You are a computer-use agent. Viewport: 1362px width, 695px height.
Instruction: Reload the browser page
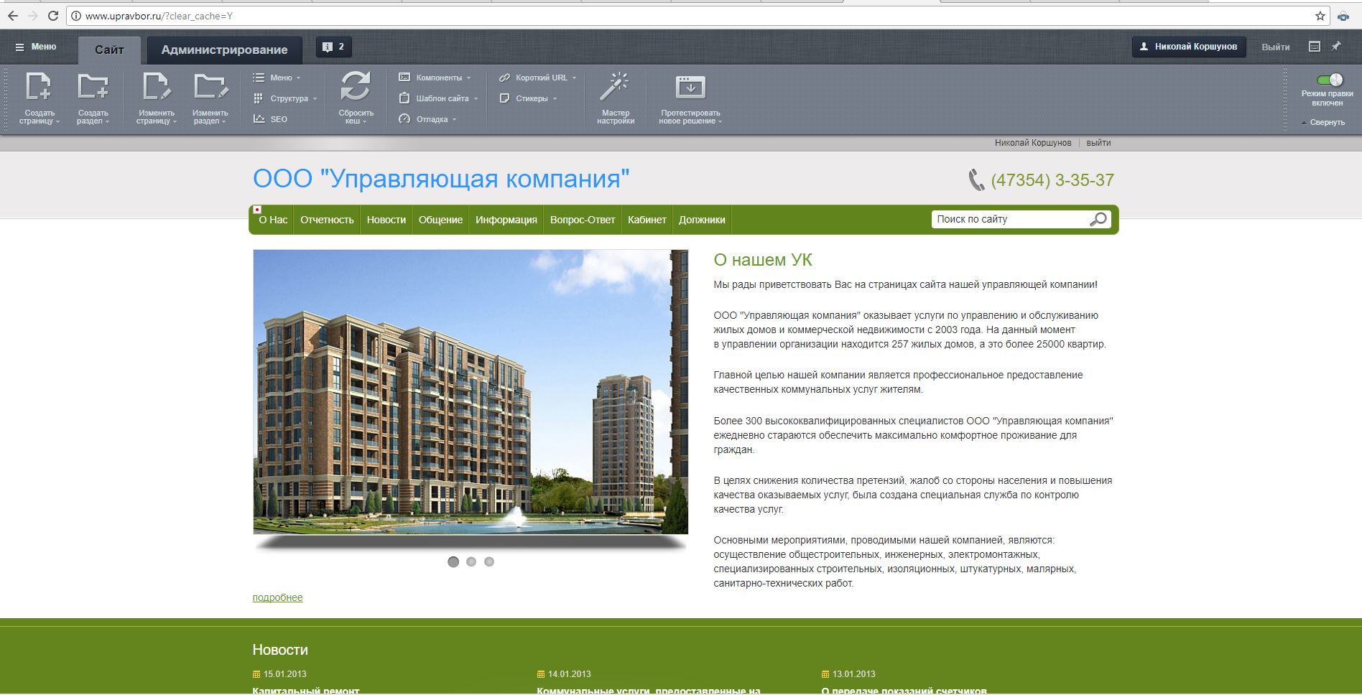53,16
